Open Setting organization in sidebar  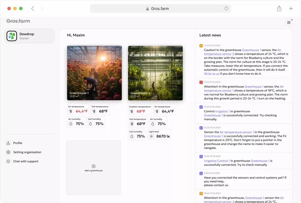[x=24, y=152]
